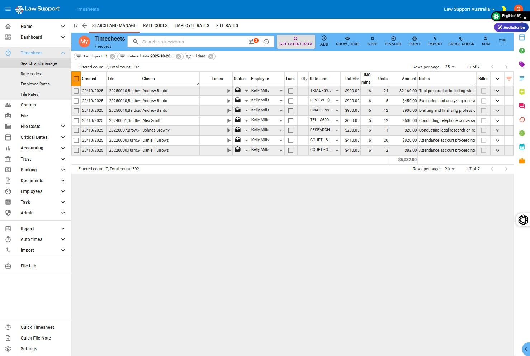Image resolution: width=530 pixels, height=356 pixels.
Task: Go back with the left arrow
Action: 85,25
